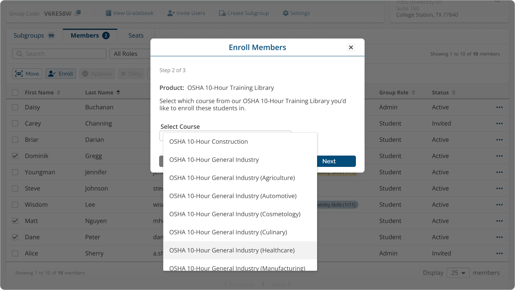This screenshot has width=515, height=290.
Task: Close the Enroll Members dialog
Action: 351,47
